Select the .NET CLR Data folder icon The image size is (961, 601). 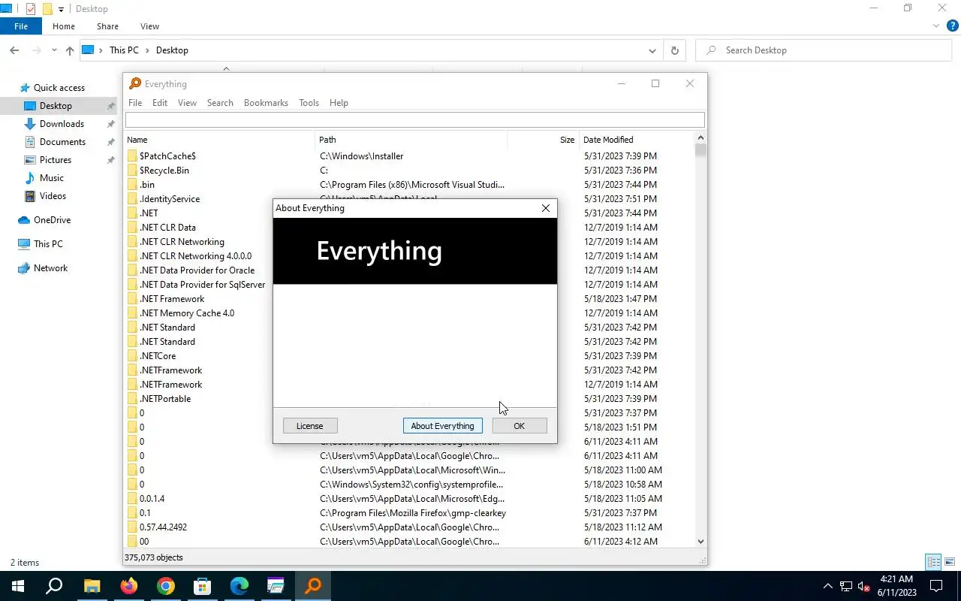click(132, 228)
